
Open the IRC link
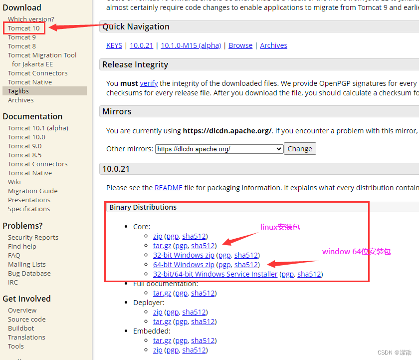pos(13,283)
